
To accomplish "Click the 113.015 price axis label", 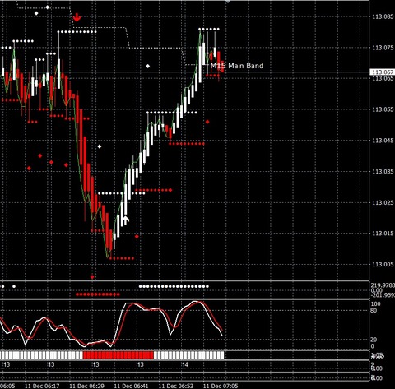I will point(383,234).
